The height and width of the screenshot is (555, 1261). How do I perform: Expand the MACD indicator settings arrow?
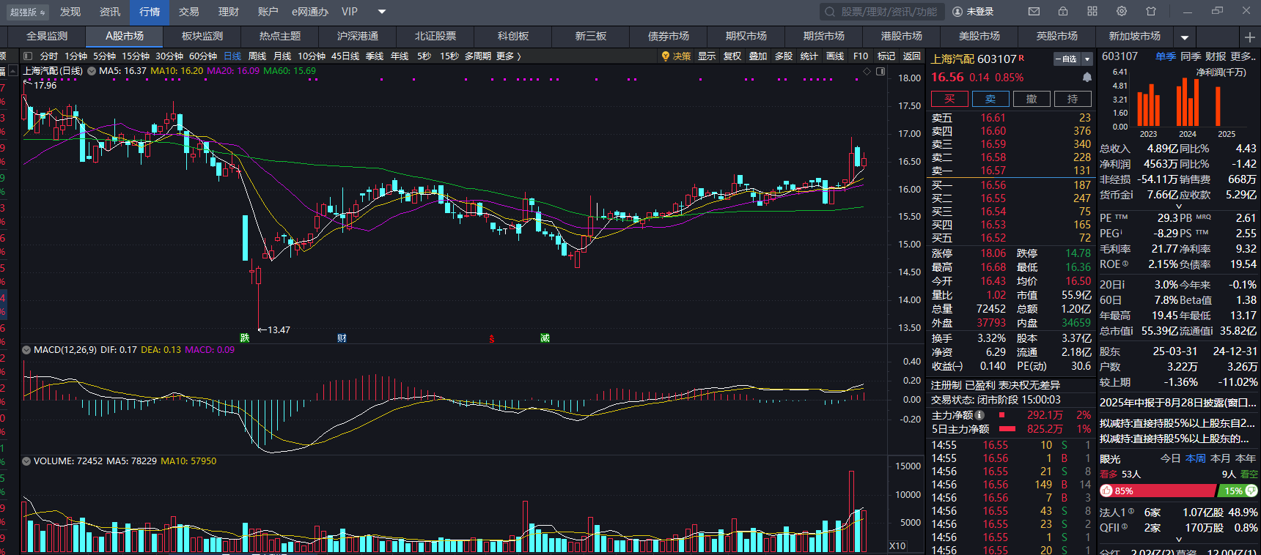tap(26, 350)
